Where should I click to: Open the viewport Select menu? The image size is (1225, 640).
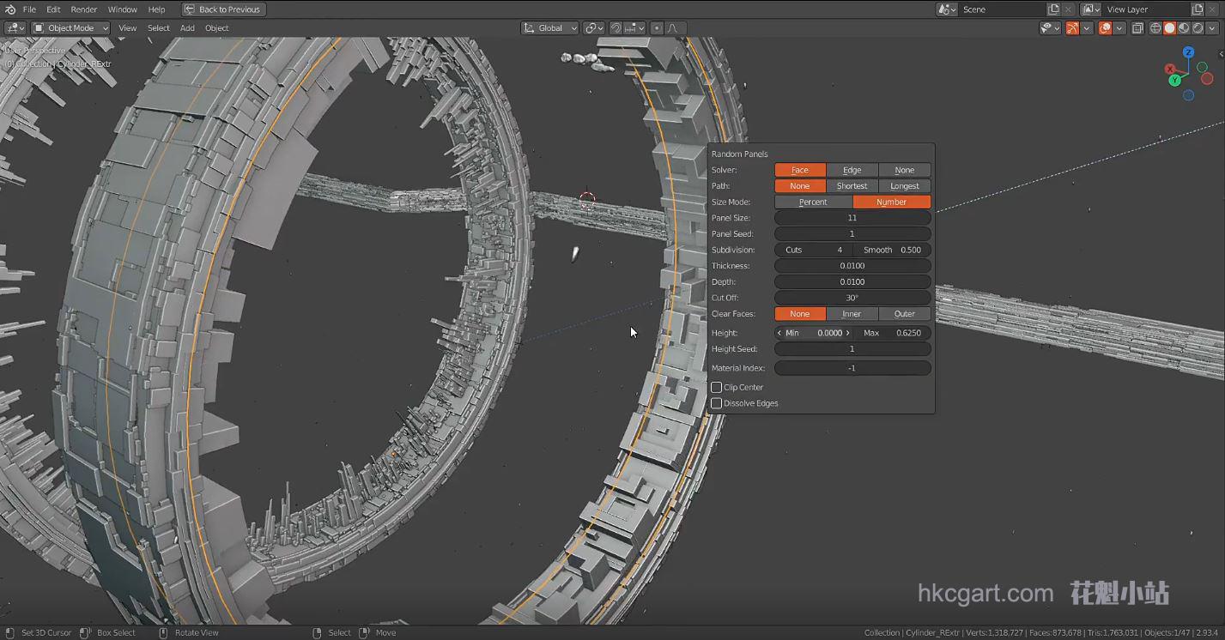(x=159, y=28)
